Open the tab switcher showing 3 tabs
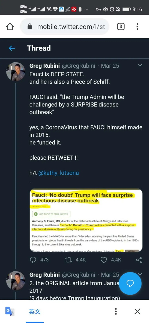149x323 pixels. point(121,26)
